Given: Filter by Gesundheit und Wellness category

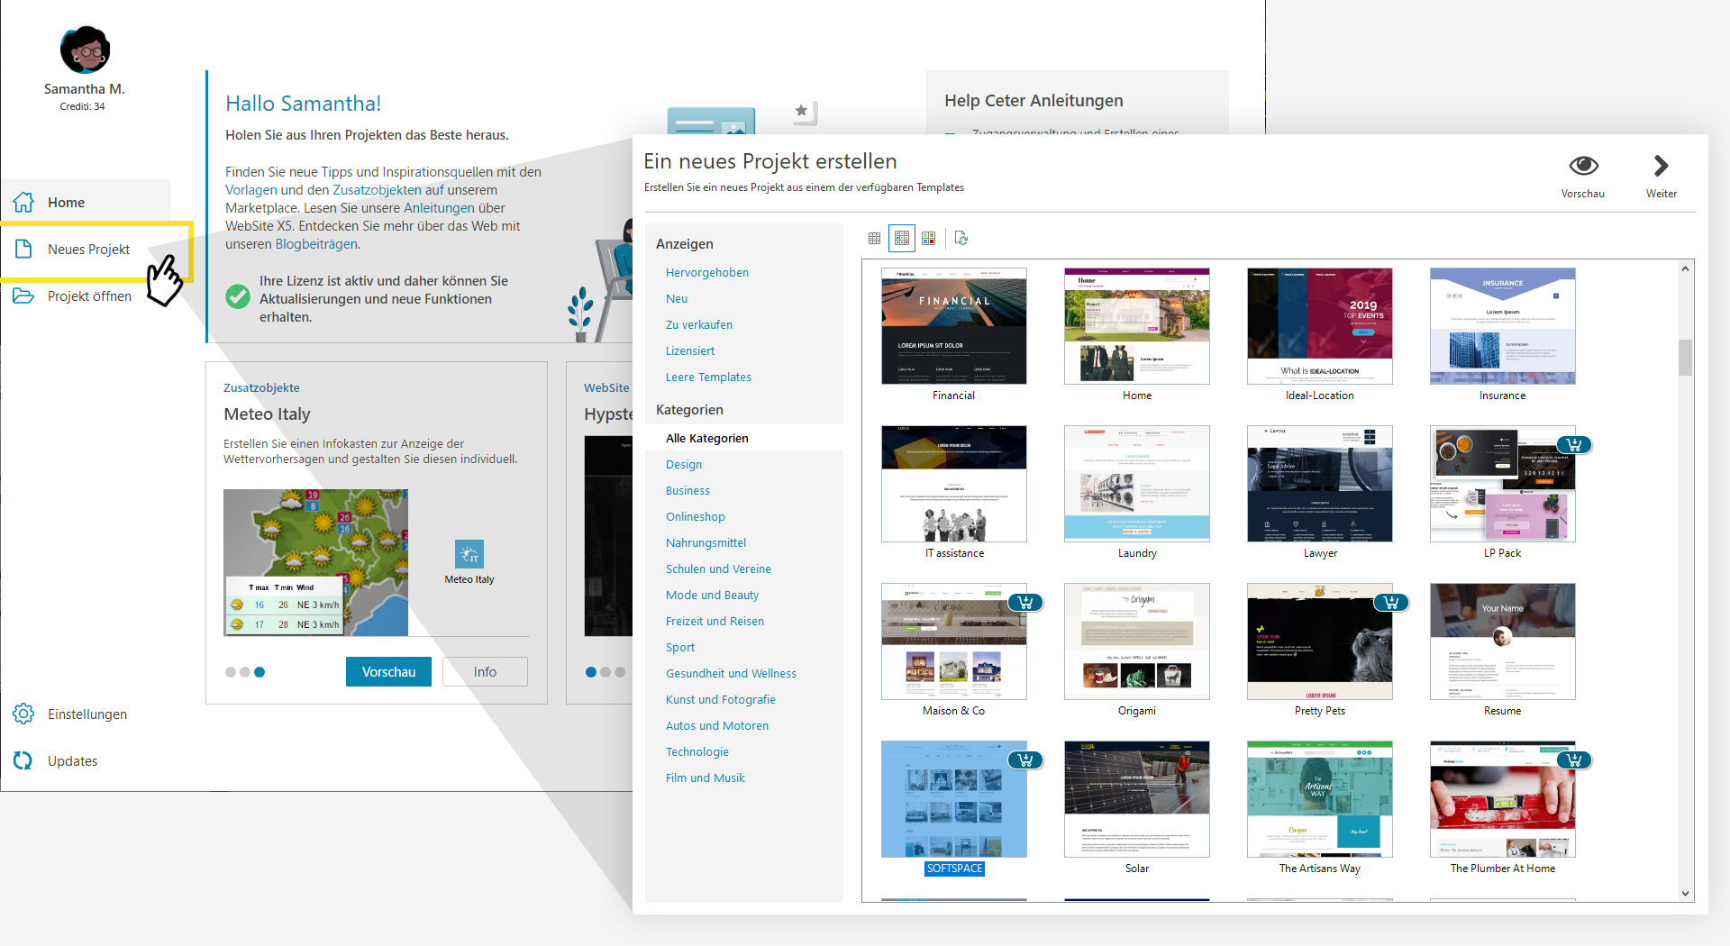Looking at the screenshot, I should coord(732,674).
